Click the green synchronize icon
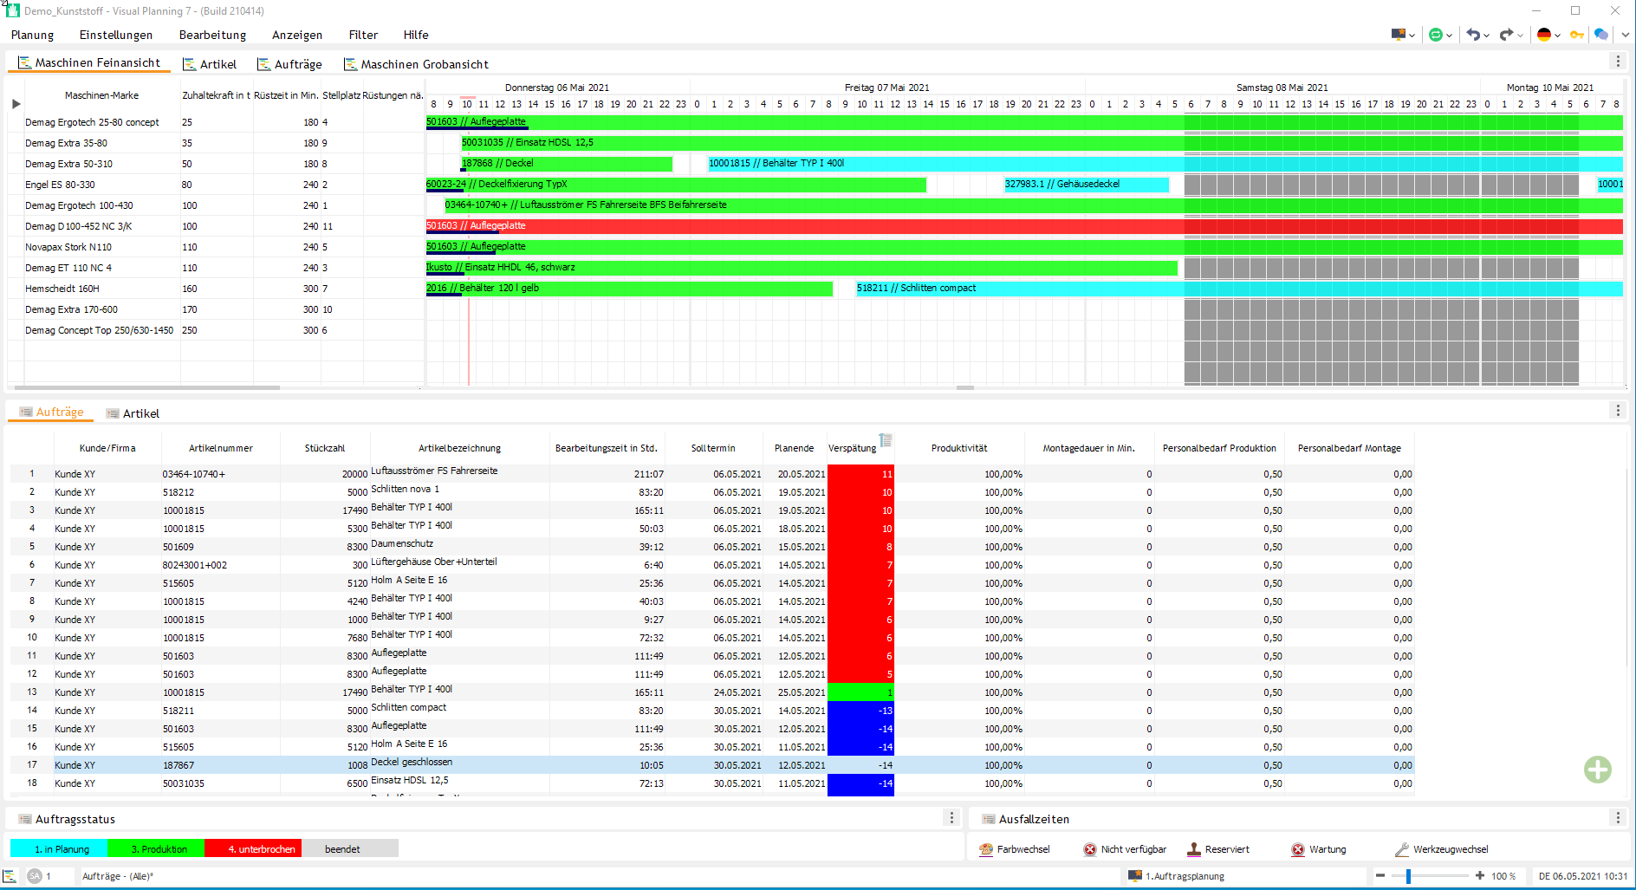 [x=1436, y=35]
